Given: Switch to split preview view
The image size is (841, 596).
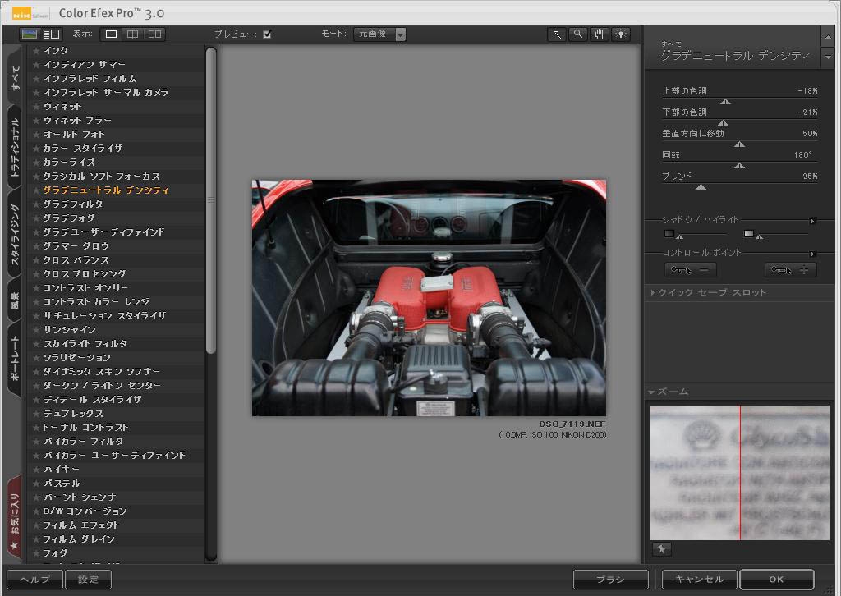Looking at the screenshot, I should click(133, 34).
